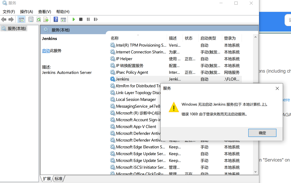Open the 查看(V) menu

(x=44, y=11)
